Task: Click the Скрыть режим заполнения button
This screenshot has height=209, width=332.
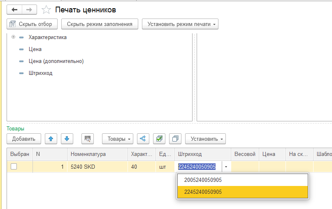Action: coord(100,24)
